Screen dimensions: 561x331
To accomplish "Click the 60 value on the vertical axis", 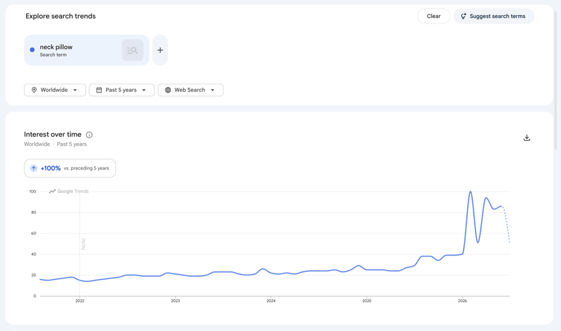I will point(33,234).
